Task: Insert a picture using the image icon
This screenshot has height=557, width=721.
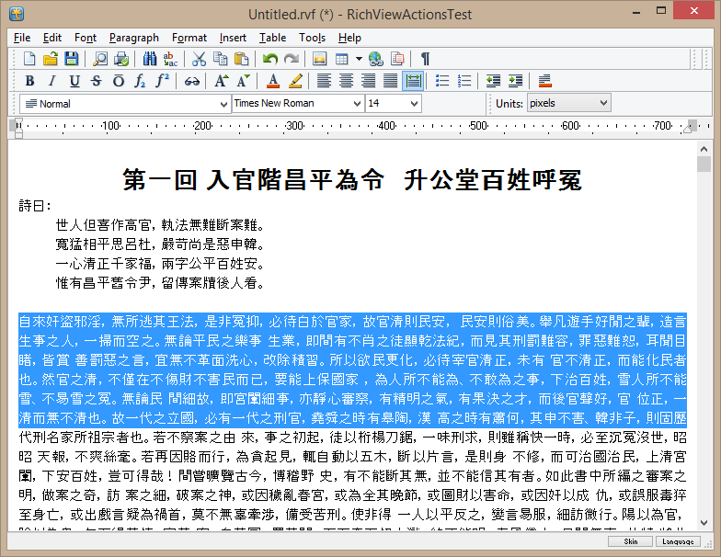Action: tap(320, 59)
